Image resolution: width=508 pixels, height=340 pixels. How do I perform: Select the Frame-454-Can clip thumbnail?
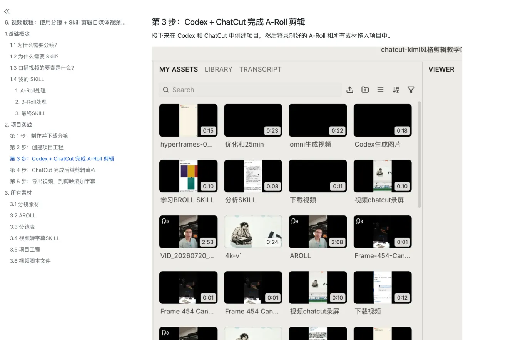tap(383, 232)
